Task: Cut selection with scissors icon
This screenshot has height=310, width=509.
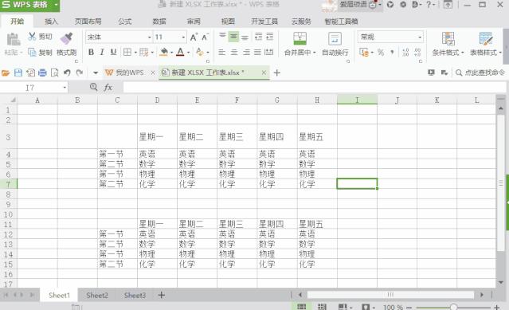Action: [32, 37]
